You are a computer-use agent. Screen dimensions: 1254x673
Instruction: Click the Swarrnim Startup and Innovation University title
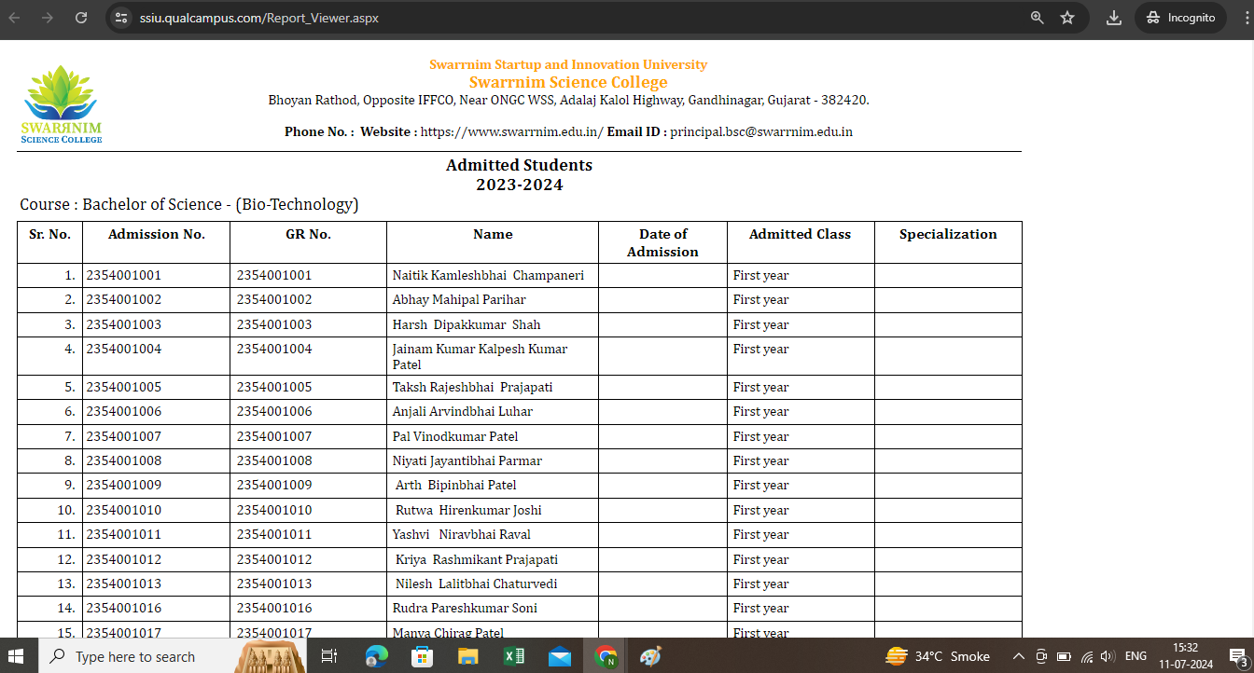tap(568, 64)
